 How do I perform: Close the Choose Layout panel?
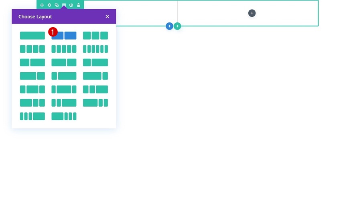click(x=107, y=16)
